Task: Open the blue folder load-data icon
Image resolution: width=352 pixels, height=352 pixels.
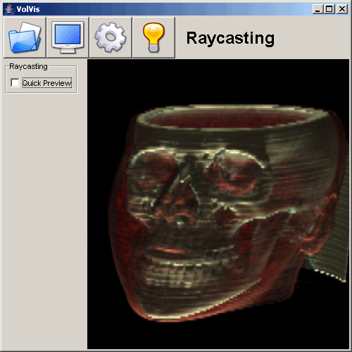Action: tap(25, 37)
